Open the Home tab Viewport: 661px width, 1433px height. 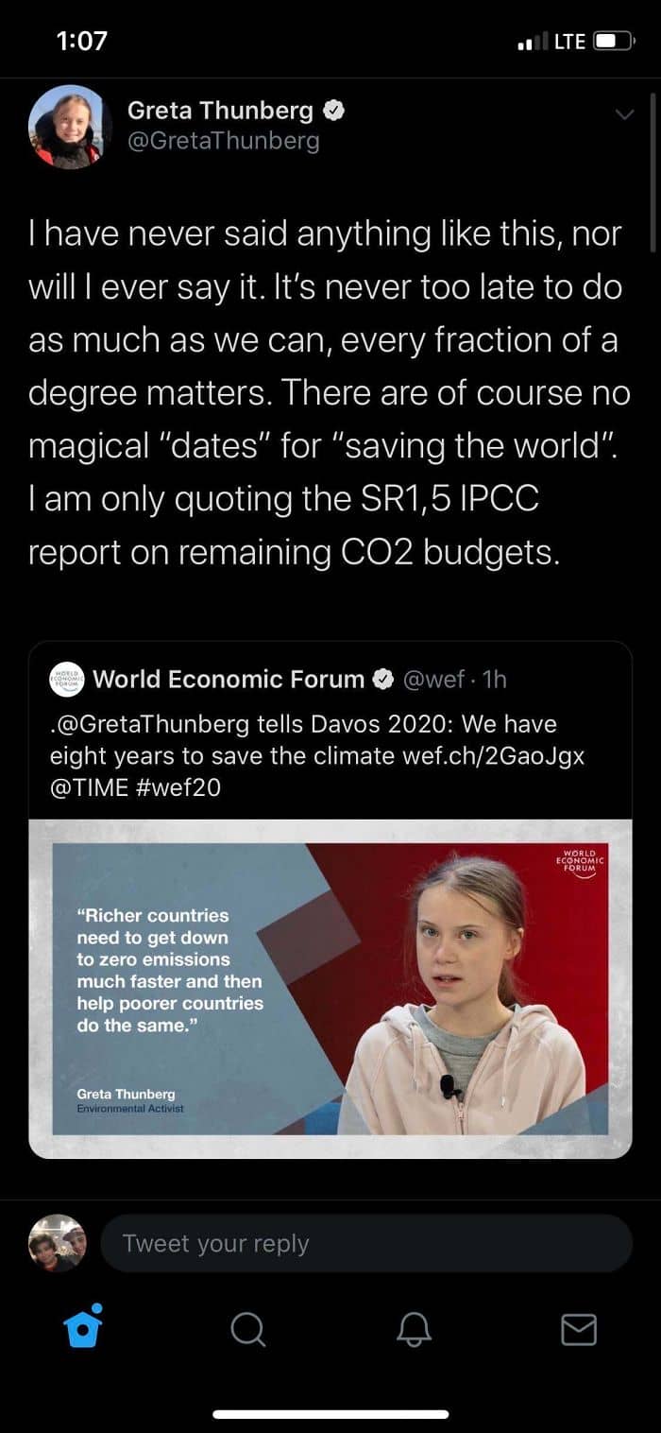[x=82, y=1327]
